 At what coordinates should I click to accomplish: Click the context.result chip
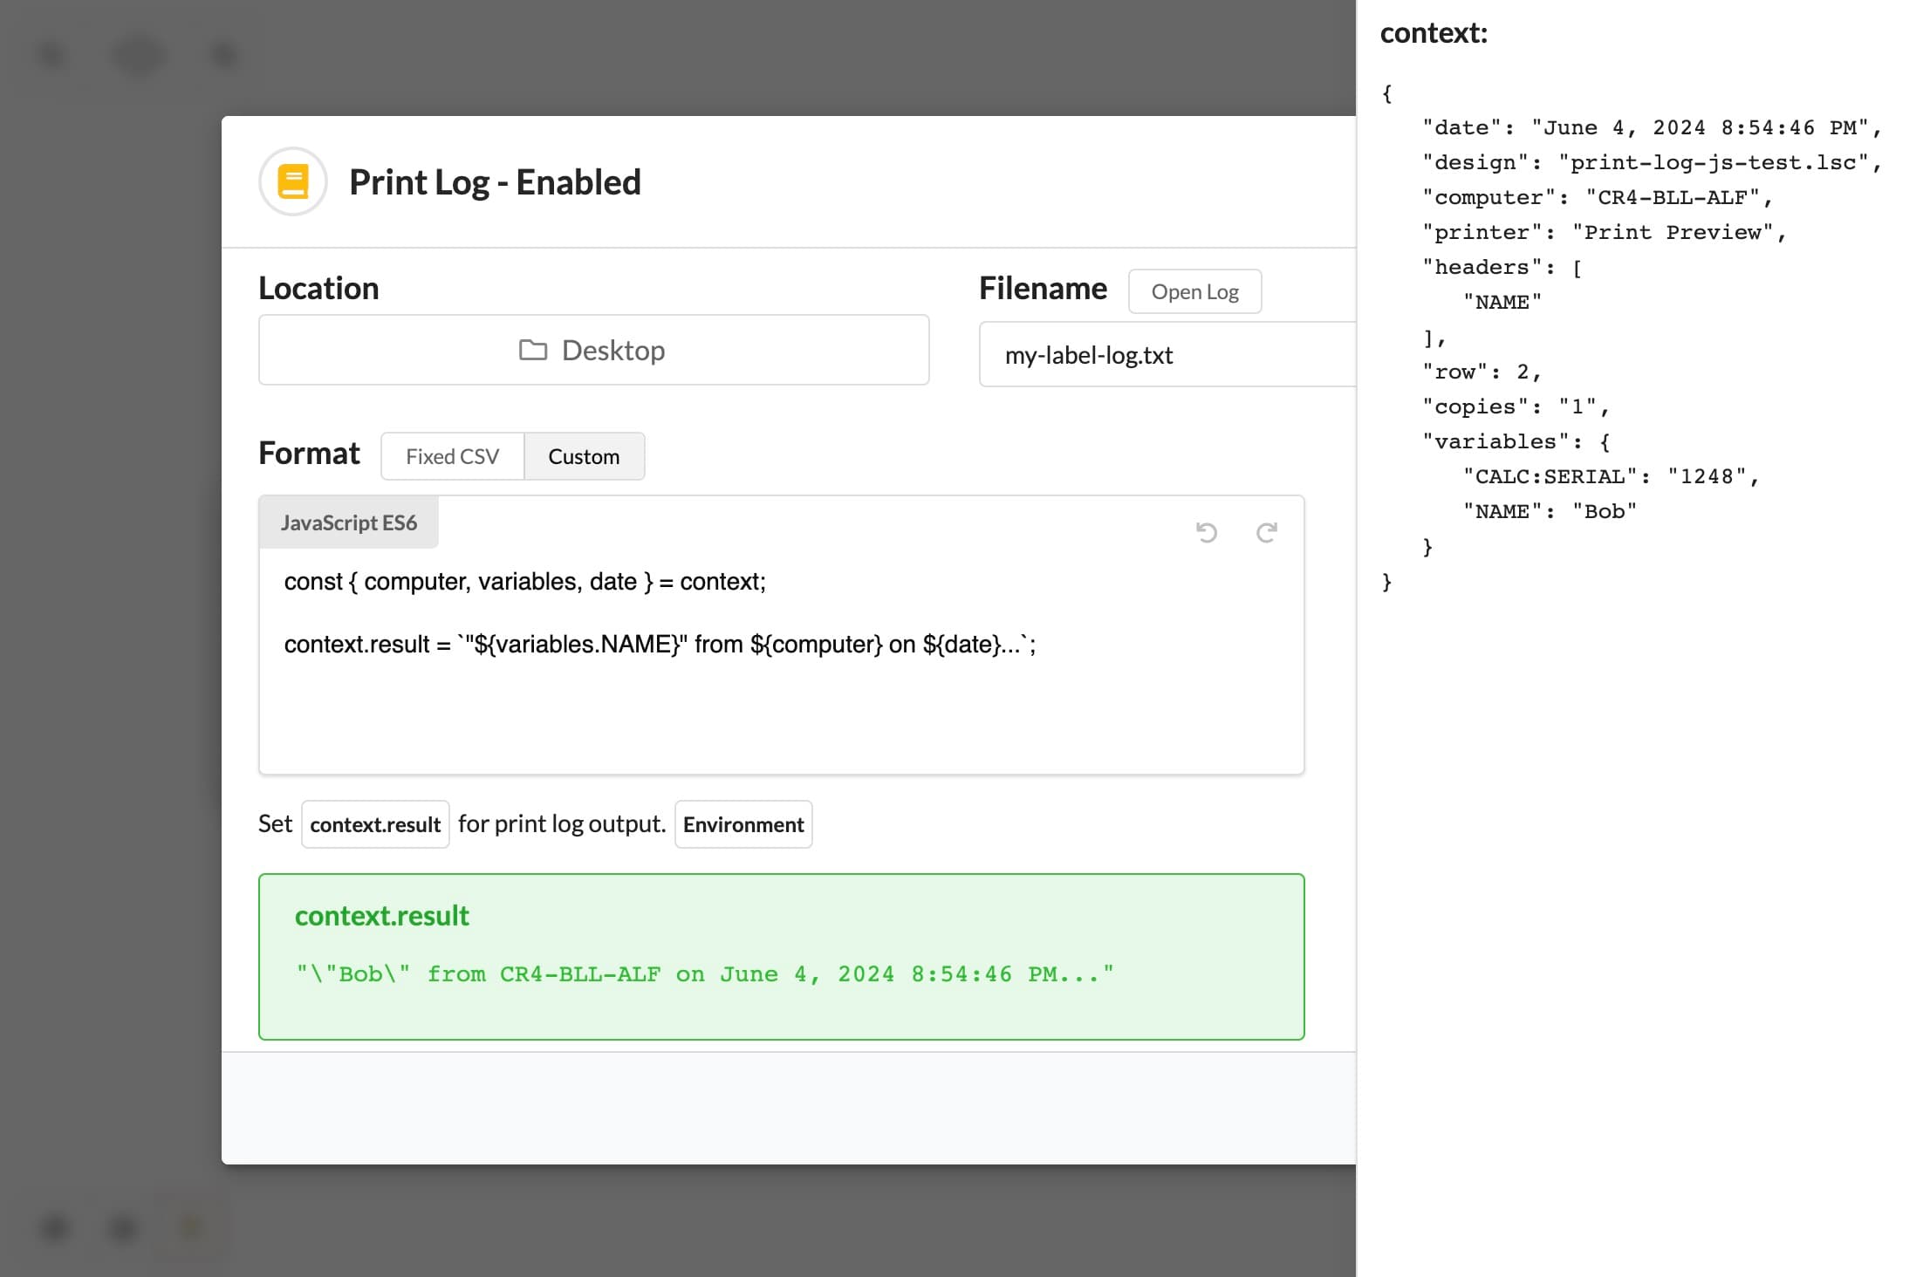[x=375, y=824]
